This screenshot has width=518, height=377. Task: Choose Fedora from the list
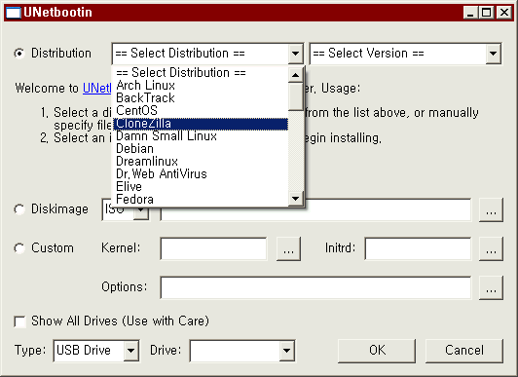[x=201, y=200]
